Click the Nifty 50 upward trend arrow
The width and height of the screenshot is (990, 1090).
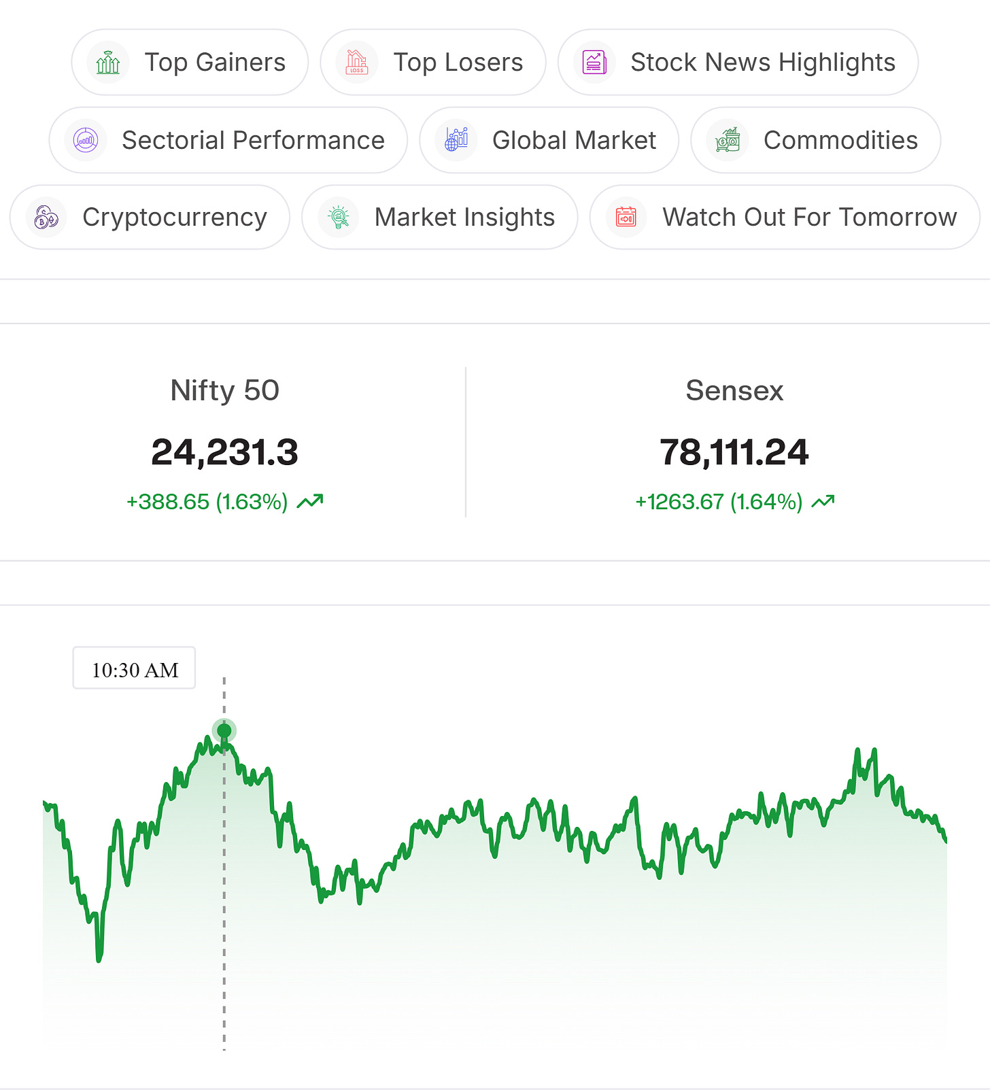tap(310, 502)
